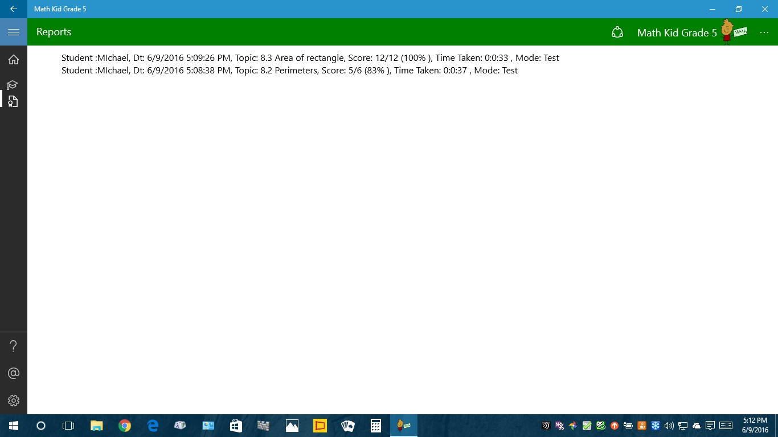Open the contact @ icon in sidebar
Screen dimensions: 778x437
click(x=14, y=373)
